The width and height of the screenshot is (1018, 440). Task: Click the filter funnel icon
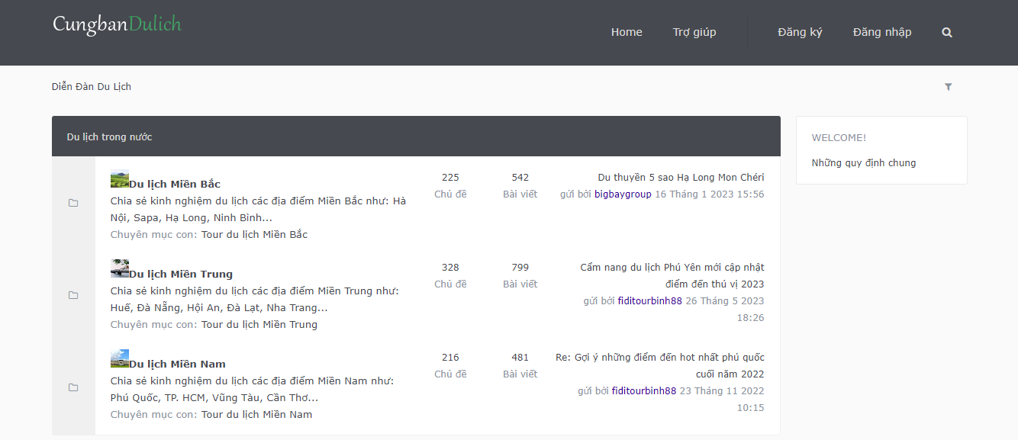pos(949,87)
